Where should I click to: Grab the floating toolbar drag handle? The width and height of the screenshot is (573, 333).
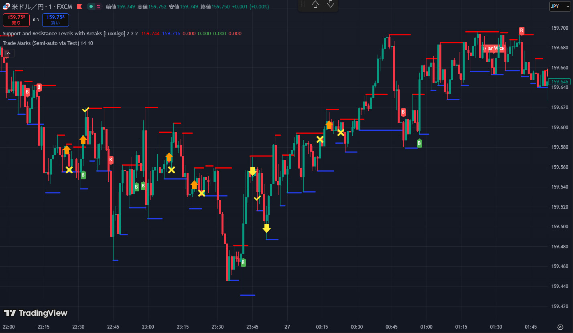303,4
